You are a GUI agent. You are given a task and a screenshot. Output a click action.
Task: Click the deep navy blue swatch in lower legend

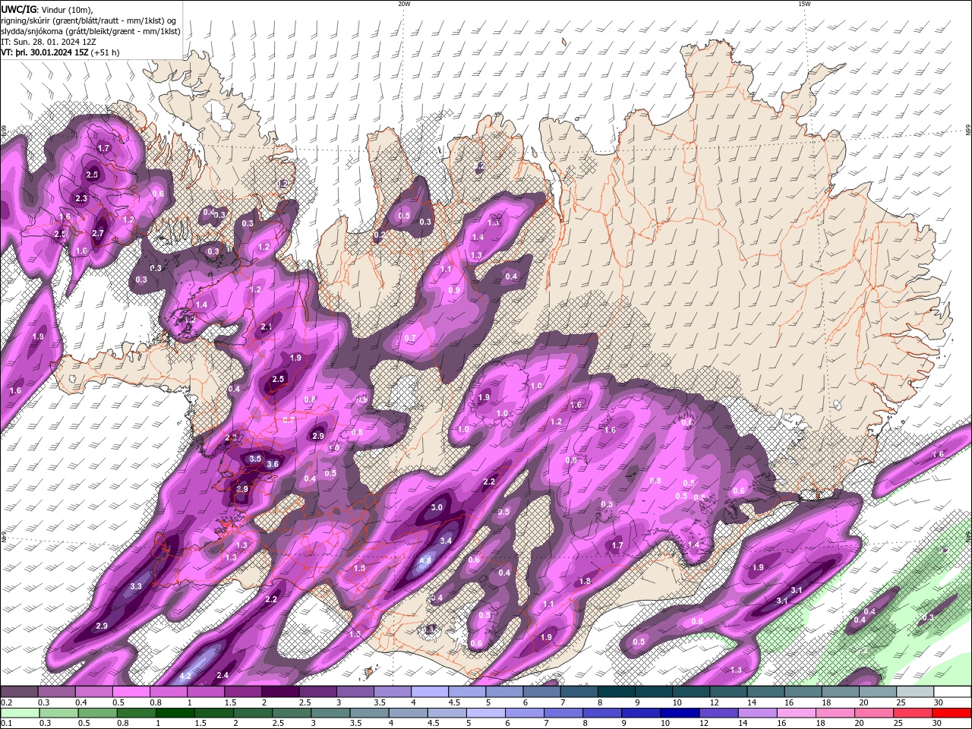click(x=680, y=713)
